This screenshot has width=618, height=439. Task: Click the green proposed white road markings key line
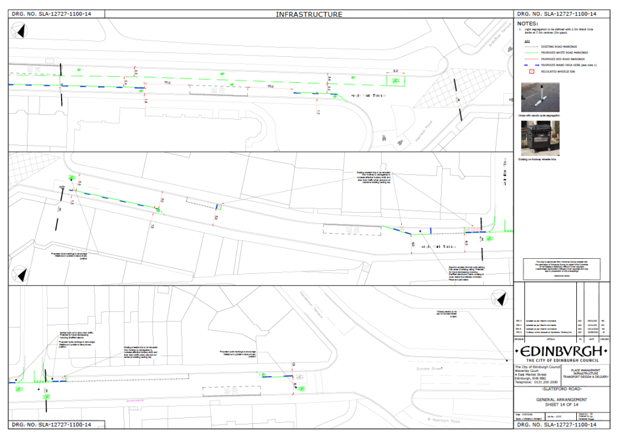532,52
